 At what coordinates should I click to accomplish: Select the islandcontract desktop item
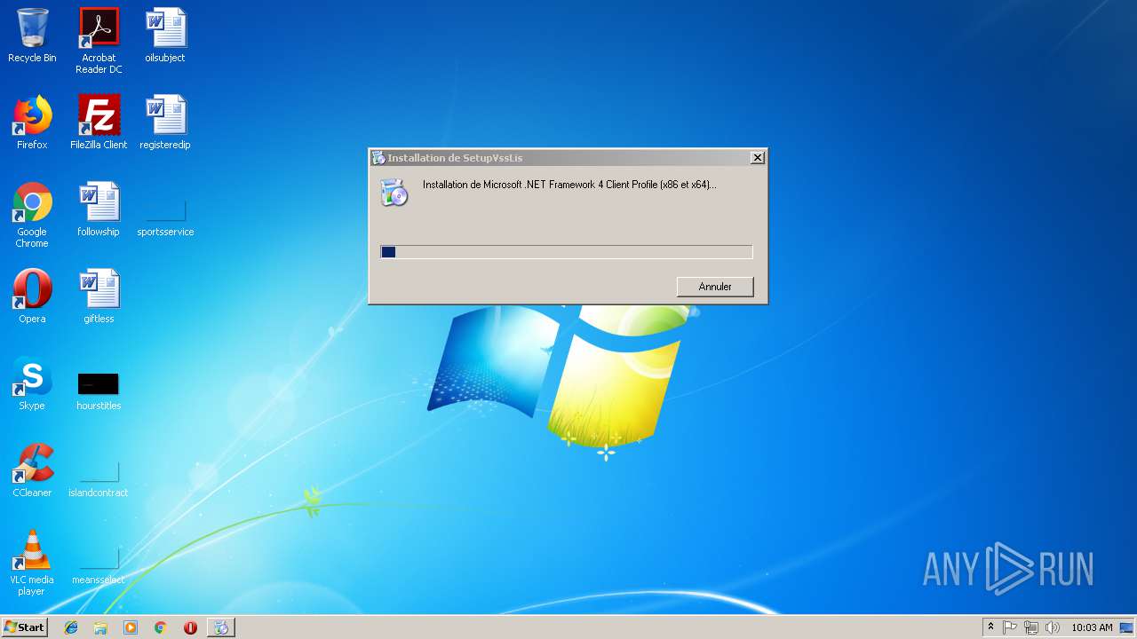pos(99,480)
